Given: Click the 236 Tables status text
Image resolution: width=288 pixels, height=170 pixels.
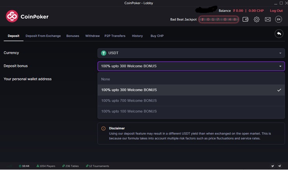Looking at the screenshot, I should pos(72,166).
